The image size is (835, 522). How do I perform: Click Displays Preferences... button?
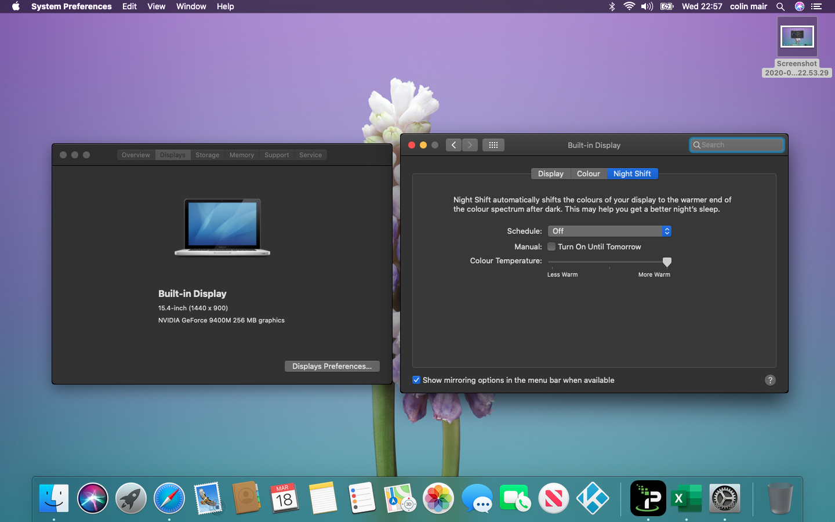click(x=332, y=366)
